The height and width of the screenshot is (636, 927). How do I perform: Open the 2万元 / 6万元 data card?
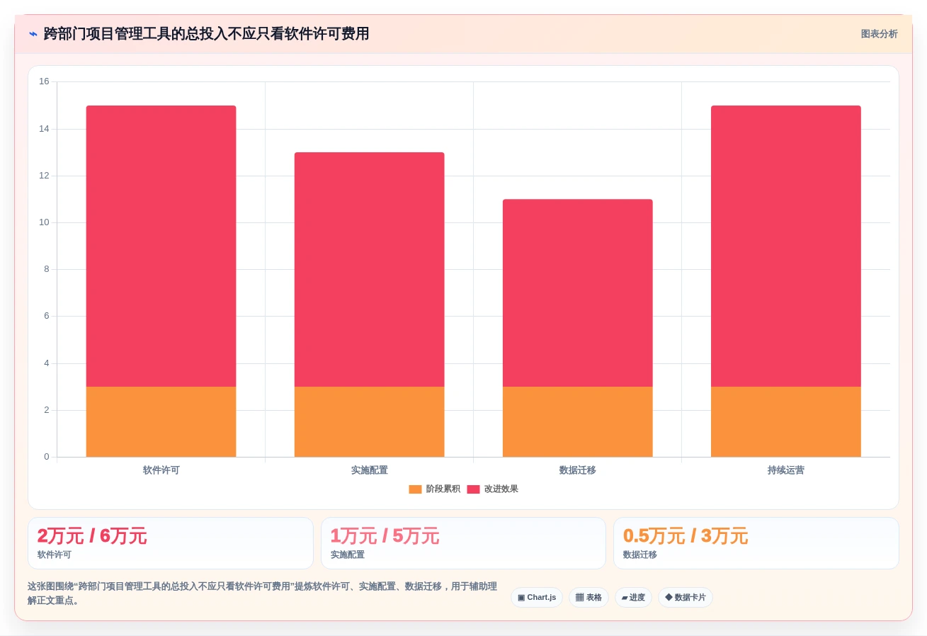tap(171, 543)
